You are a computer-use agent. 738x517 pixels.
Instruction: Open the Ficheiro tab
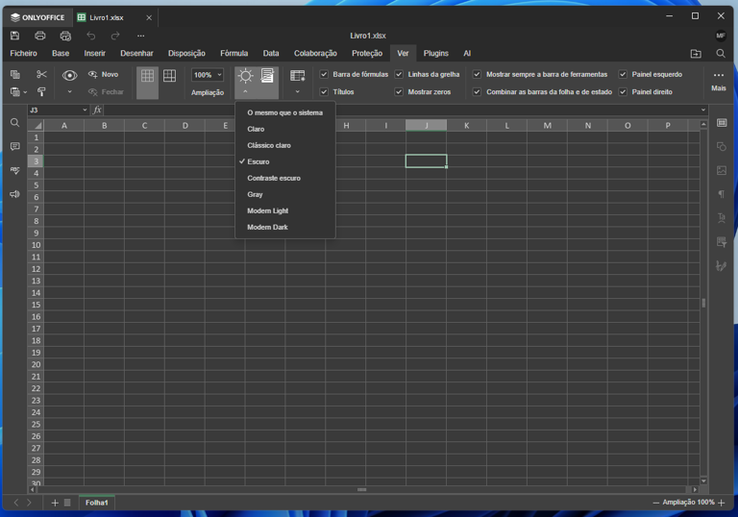click(x=23, y=53)
